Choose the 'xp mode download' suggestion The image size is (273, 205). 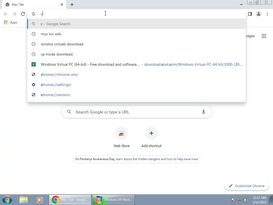tap(136, 54)
